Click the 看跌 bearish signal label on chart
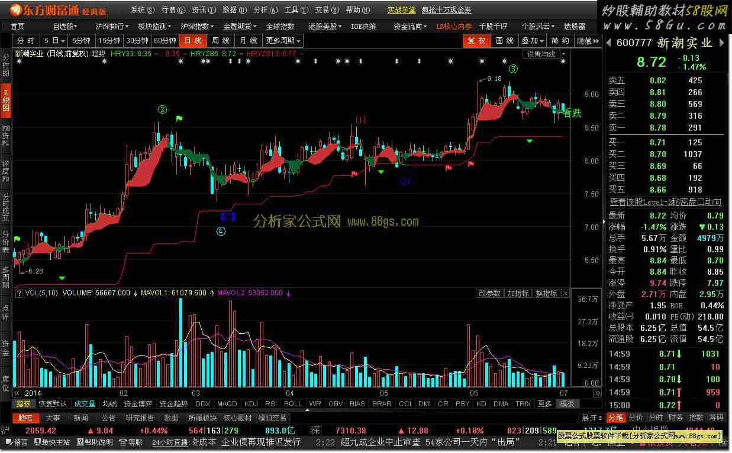This screenshot has height=453, width=732. (572, 113)
